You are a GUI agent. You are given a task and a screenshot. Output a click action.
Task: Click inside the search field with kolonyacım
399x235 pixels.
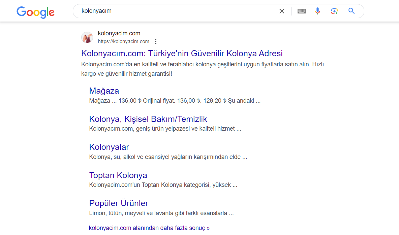[175, 11]
